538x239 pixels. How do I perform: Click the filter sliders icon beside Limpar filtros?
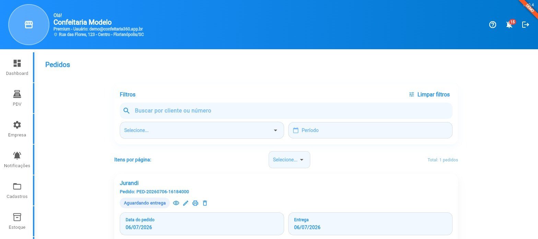[412, 94]
